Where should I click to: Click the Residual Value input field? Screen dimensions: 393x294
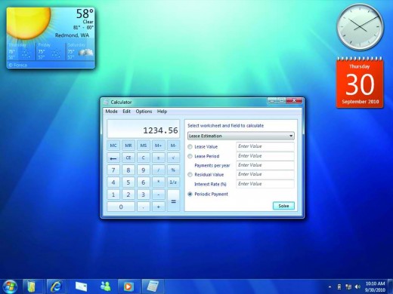tap(265, 174)
